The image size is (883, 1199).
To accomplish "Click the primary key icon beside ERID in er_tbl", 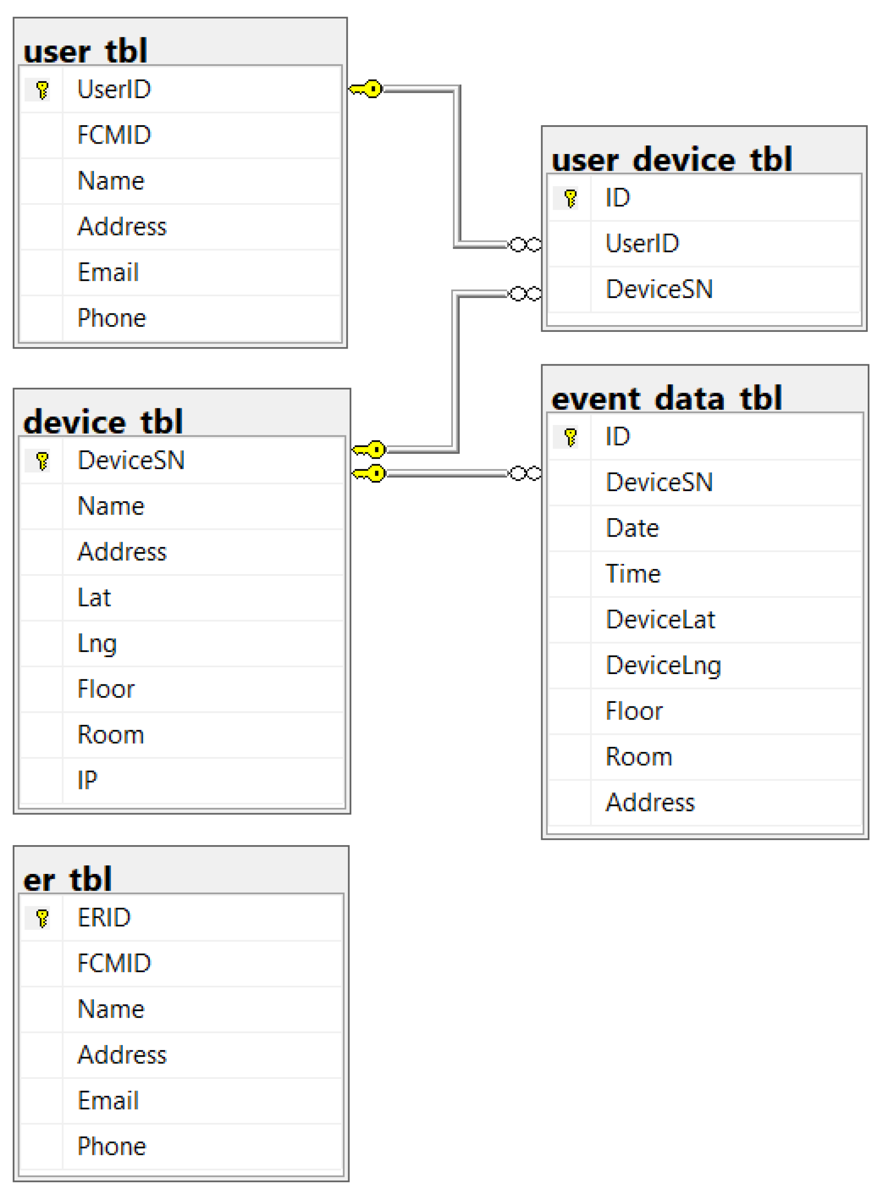I will [42, 918].
